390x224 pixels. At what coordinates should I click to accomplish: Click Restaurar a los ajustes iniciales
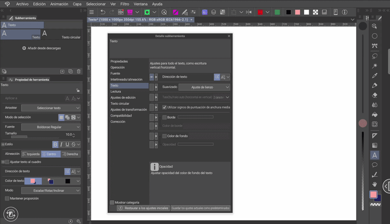tap(144, 208)
